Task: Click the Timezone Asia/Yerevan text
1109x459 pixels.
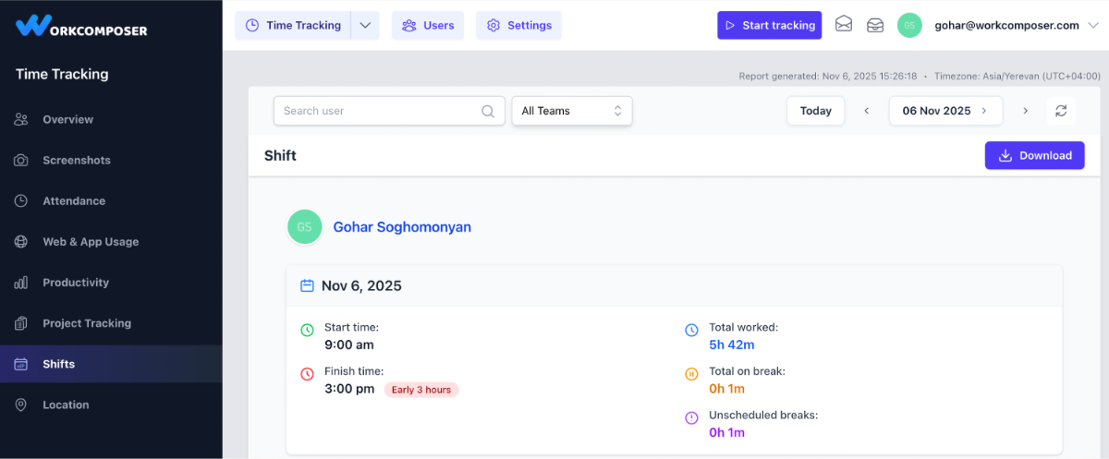Action: (1017, 76)
